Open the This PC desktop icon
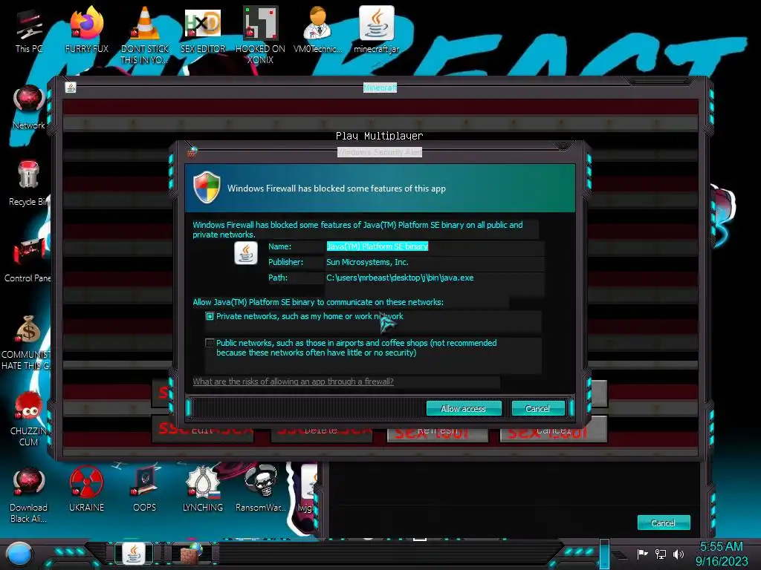The image size is (761, 570). [x=29, y=31]
